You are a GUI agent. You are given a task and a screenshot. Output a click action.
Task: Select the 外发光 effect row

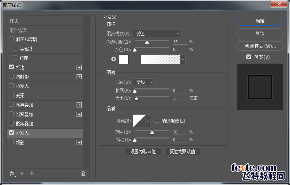[45, 133]
